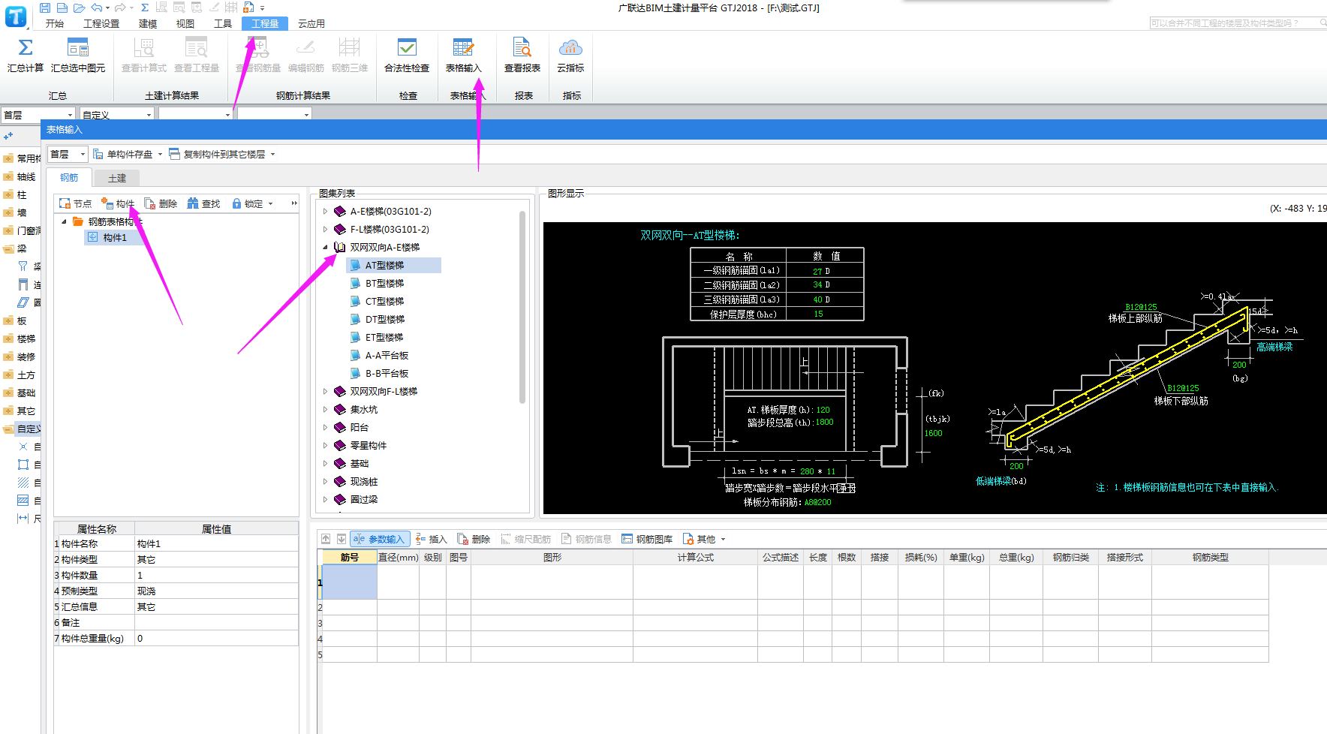
Task: Click the redo arrow in quick access bar
Action: [120, 8]
